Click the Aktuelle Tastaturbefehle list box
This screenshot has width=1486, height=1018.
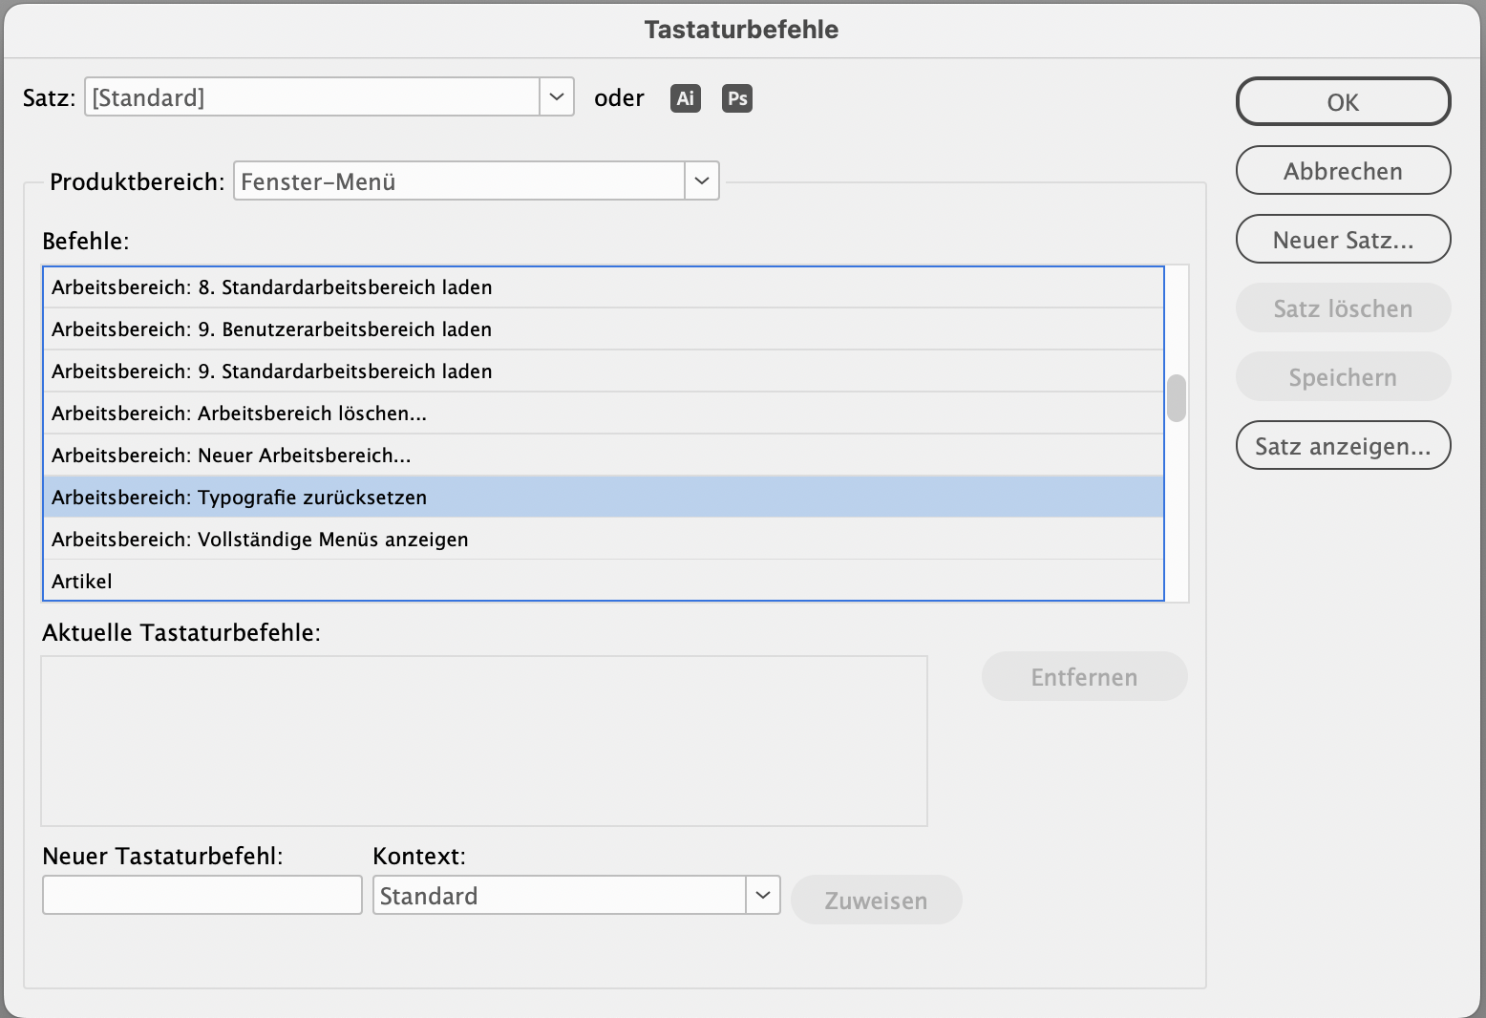484,740
